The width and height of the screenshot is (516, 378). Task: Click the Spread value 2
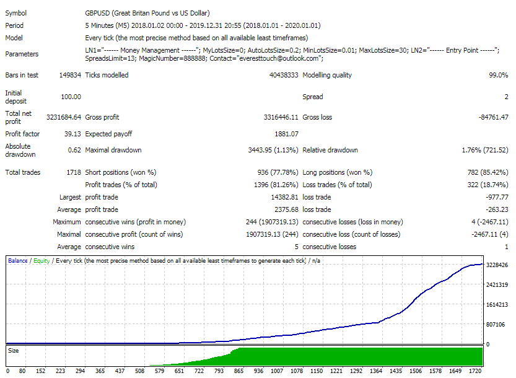(505, 97)
